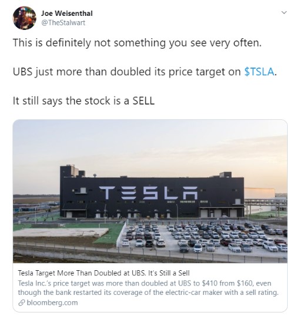The image size is (288, 316).
Task: Click the tweet text about UBS price target
Action: (145, 72)
